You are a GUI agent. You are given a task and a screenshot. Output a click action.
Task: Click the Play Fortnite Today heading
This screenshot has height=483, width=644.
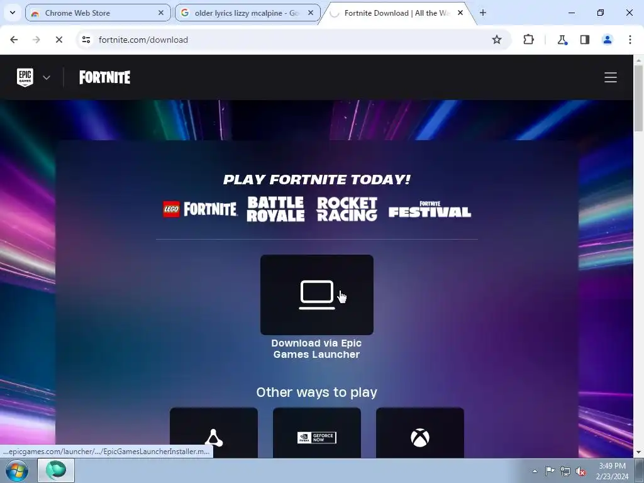(x=317, y=179)
